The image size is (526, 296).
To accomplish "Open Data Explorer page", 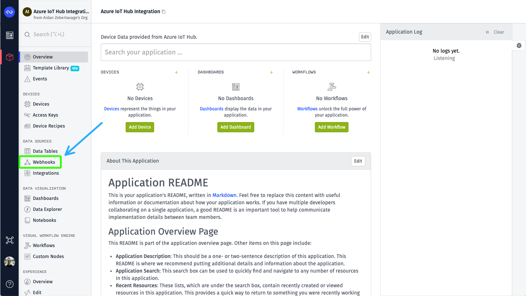I will point(47,209).
